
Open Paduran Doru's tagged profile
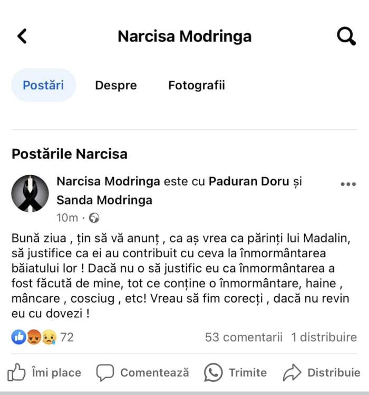249,182
